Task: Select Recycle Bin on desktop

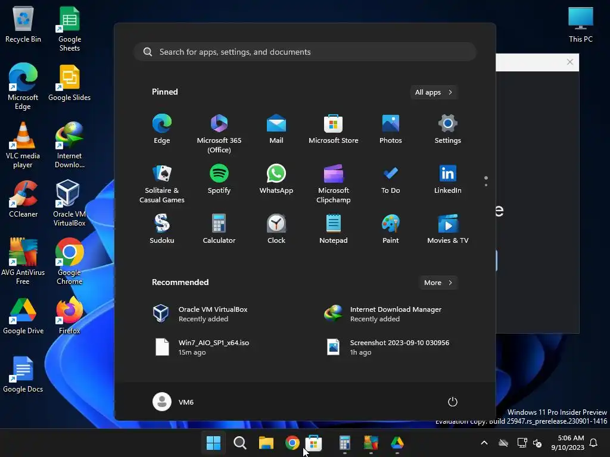Action: pyautogui.click(x=23, y=25)
